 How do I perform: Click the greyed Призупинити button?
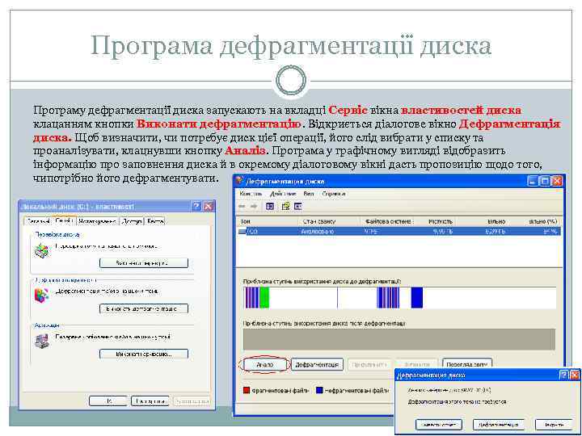[x=369, y=364]
